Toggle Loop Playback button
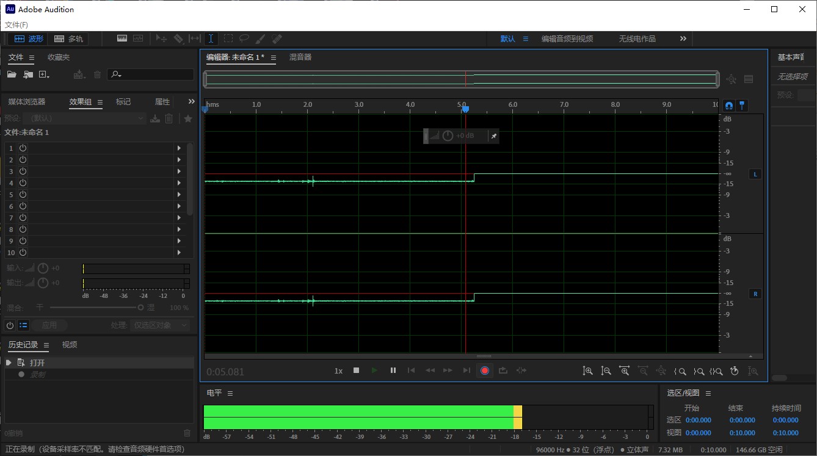The width and height of the screenshot is (817, 456). 503,371
